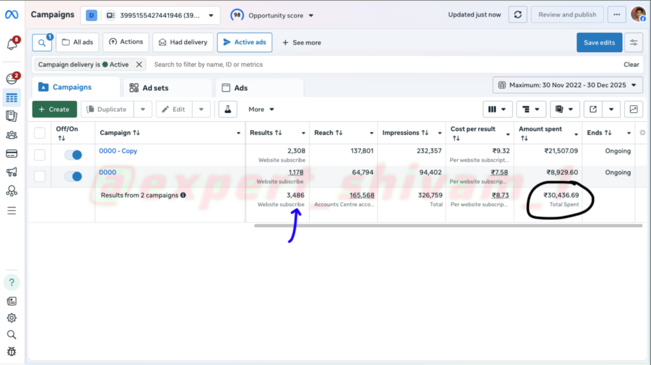The height and width of the screenshot is (365, 651).
Task: Toggle off the 0000 campaign switch
Action: 74,176
